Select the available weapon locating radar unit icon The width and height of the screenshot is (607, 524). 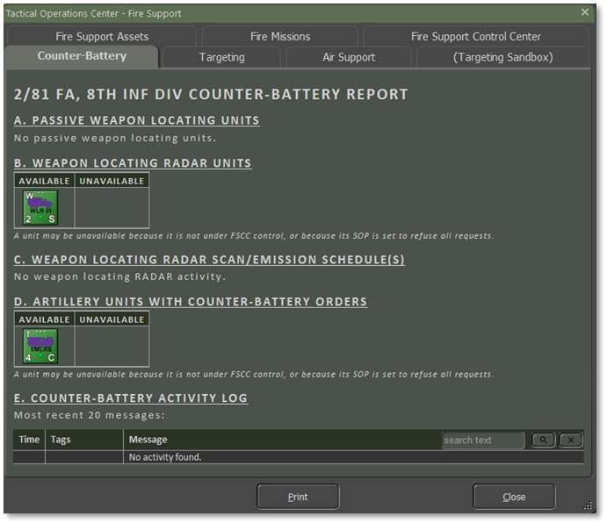40,207
